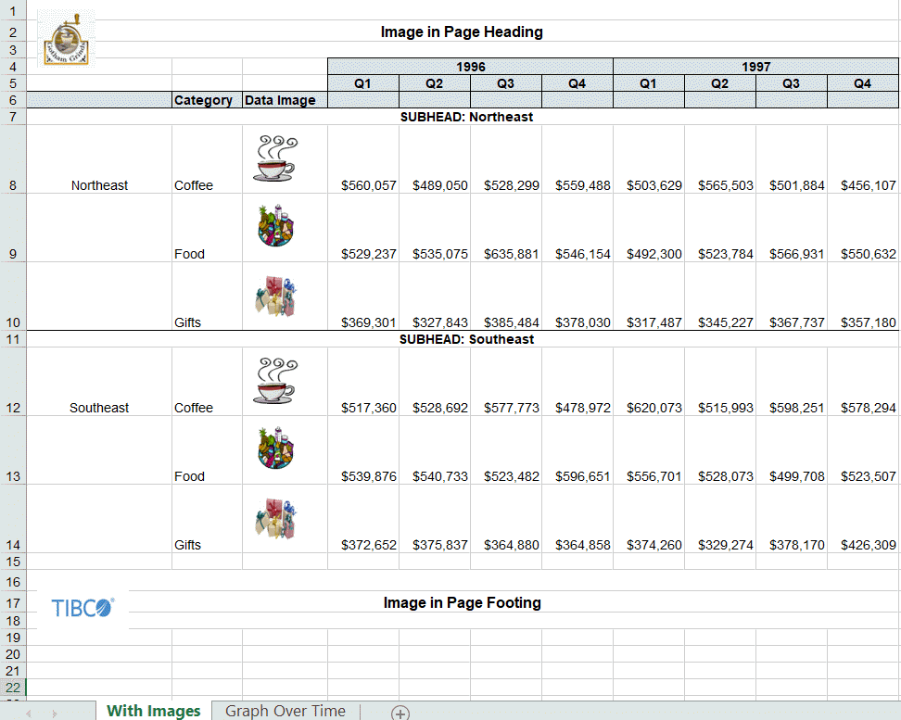Select cell with $329,274
The height and width of the screenshot is (720, 901).
click(x=720, y=518)
